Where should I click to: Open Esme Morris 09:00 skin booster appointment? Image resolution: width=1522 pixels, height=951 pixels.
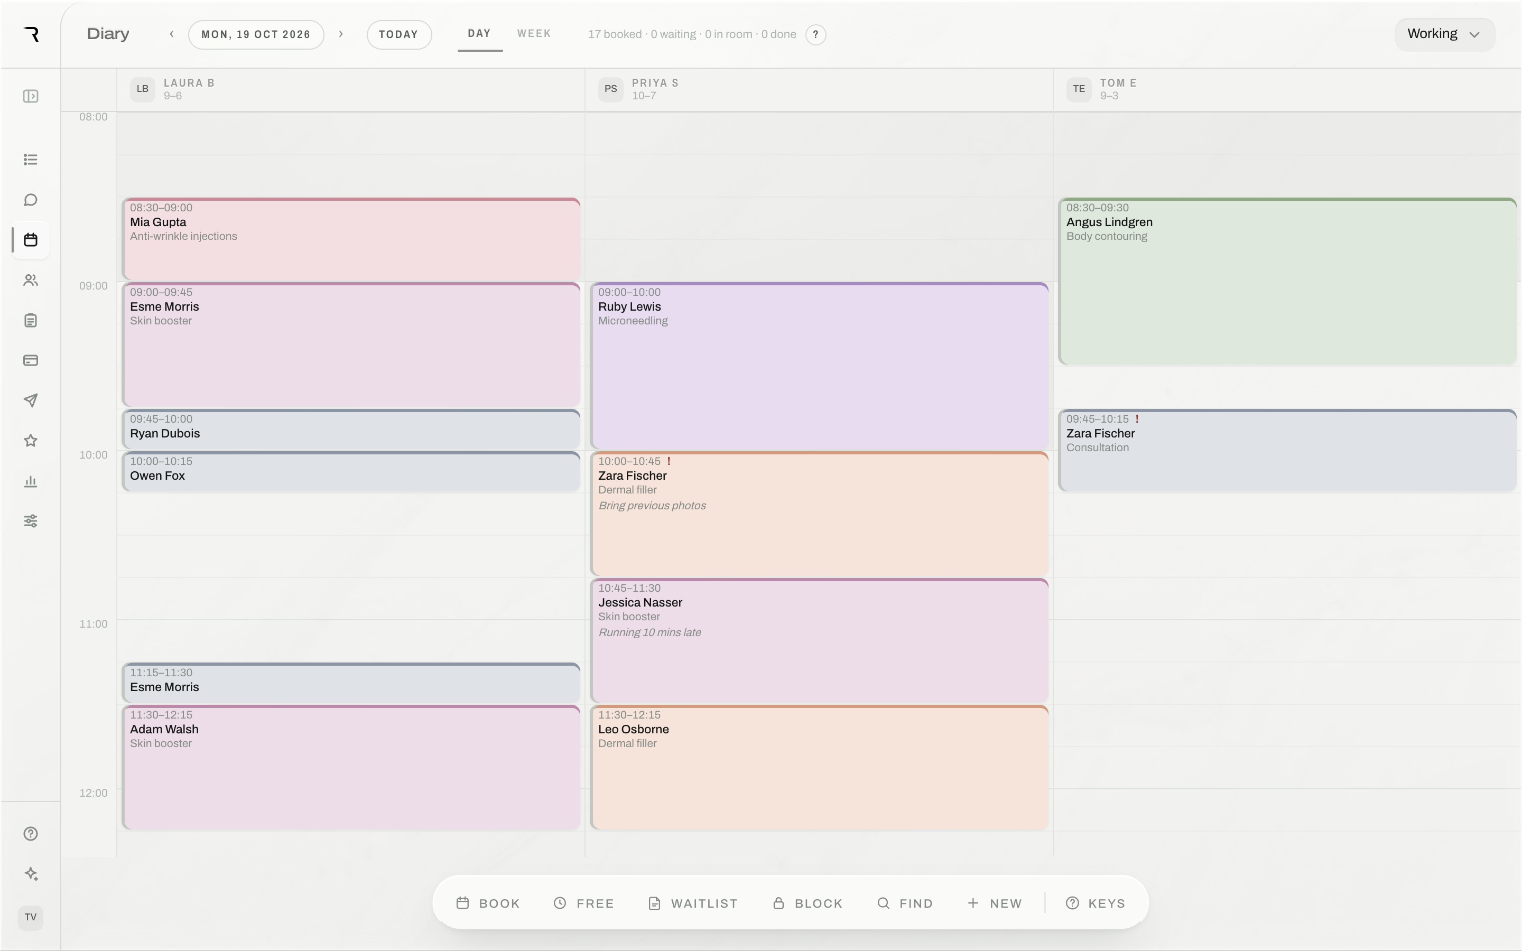[351, 346]
